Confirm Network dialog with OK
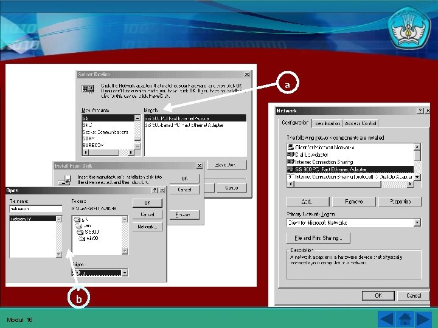The image size is (438, 328). (378, 296)
